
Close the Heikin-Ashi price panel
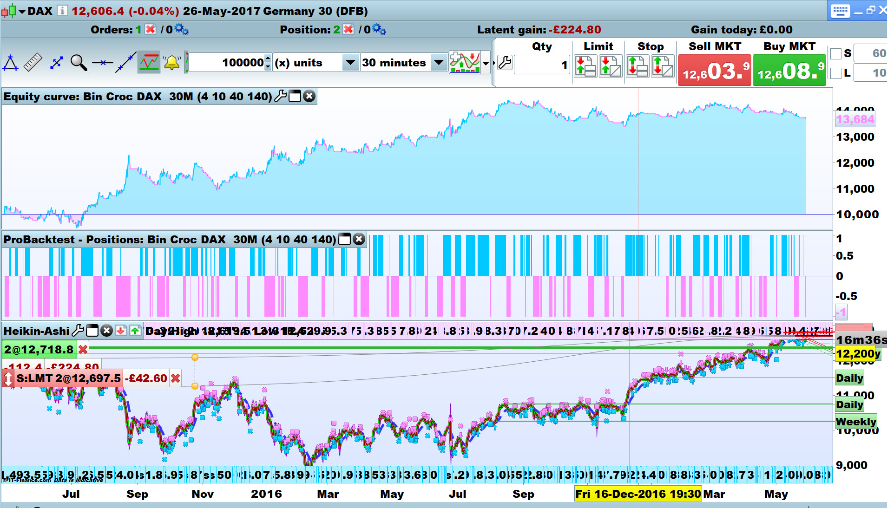(106, 331)
